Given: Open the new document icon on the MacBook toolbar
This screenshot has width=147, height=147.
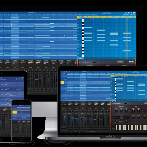Looking at the screenshot, I should click(x=62, y=72).
